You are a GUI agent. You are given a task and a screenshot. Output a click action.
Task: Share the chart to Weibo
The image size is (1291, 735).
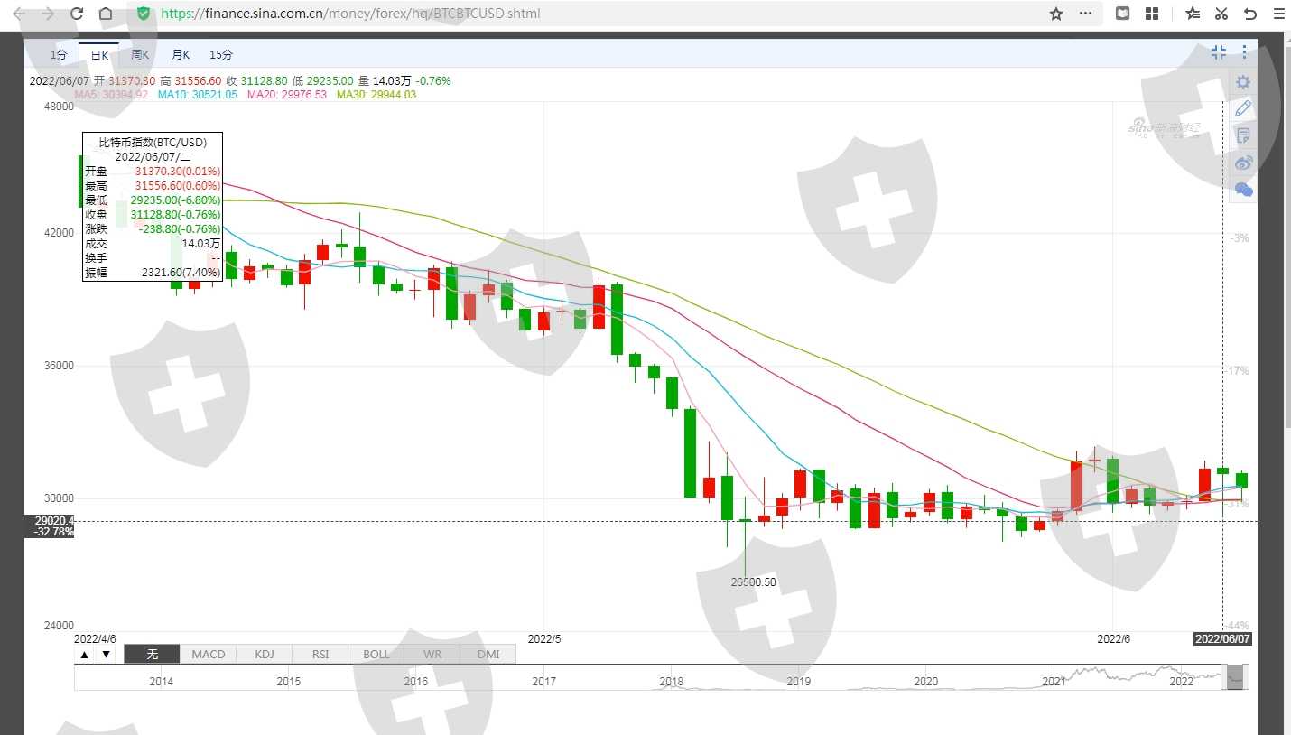click(x=1243, y=163)
